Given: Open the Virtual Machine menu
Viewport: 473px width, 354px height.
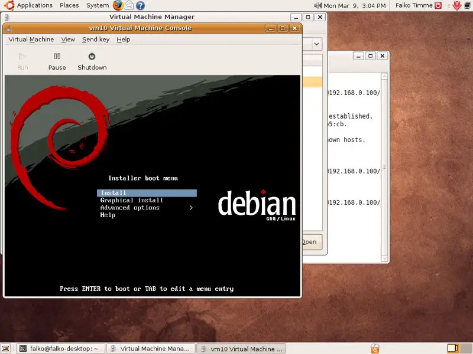Looking at the screenshot, I should click(x=31, y=40).
